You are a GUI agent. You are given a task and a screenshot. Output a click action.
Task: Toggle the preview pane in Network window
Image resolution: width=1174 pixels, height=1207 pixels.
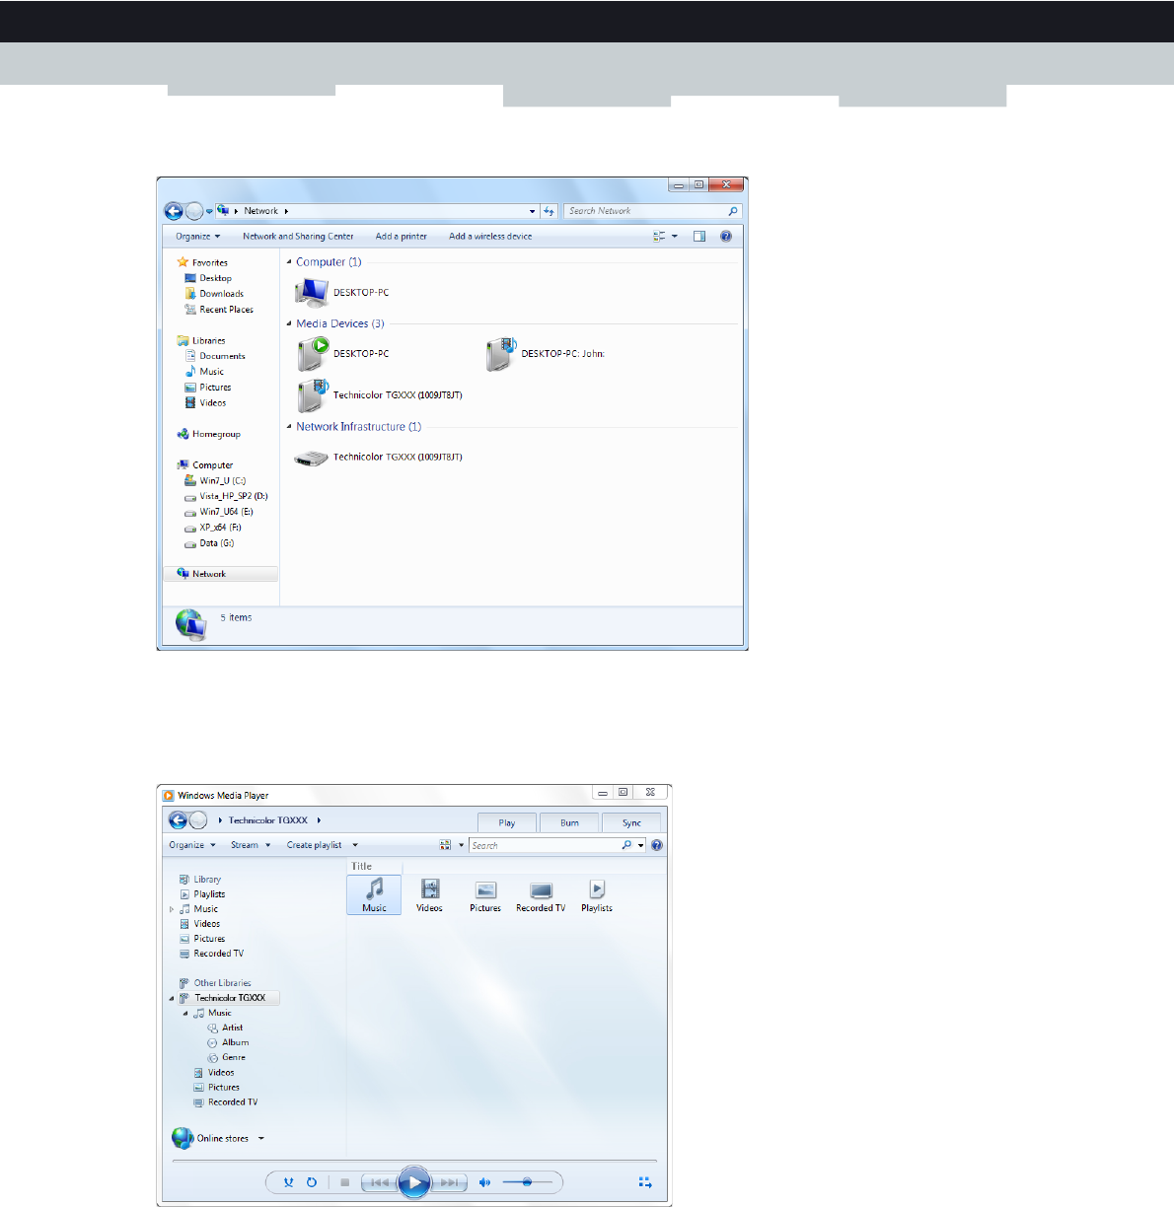coord(699,237)
